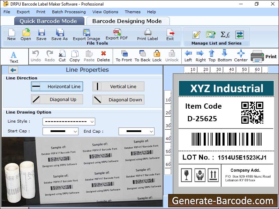Image resolution: width=279 pixels, height=209 pixels.
Task: Paste the copied element
Action: coord(89,56)
